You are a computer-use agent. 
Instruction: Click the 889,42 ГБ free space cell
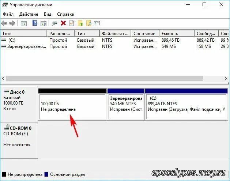click(206, 40)
